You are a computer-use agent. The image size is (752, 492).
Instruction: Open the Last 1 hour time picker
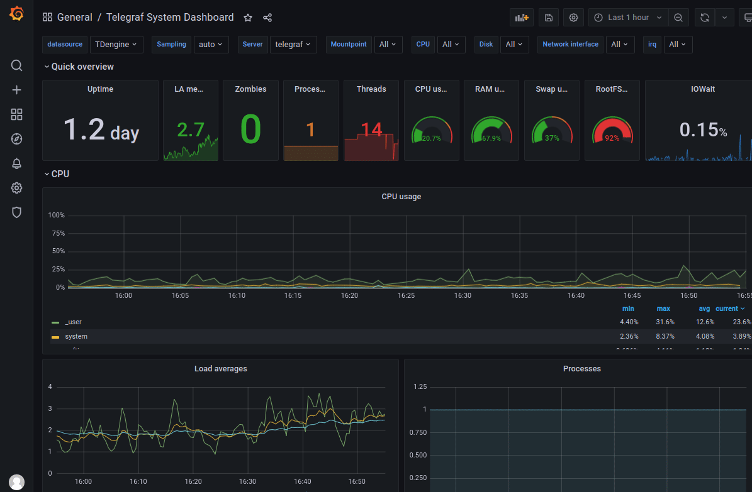(627, 17)
